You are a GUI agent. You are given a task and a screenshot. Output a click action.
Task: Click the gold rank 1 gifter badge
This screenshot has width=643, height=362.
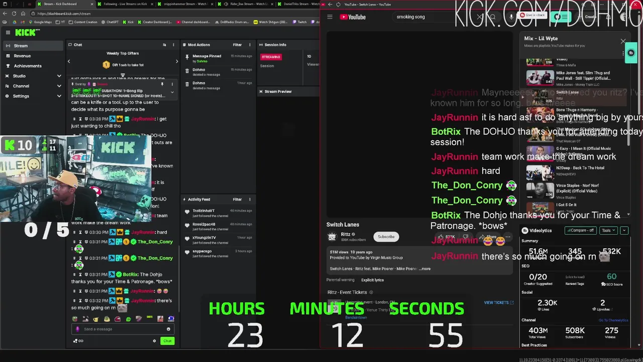click(106, 65)
